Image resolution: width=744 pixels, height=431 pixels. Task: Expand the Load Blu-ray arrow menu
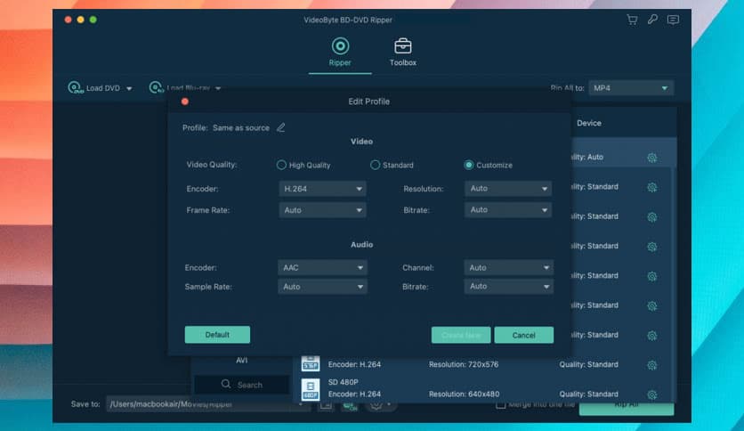coord(218,88)
